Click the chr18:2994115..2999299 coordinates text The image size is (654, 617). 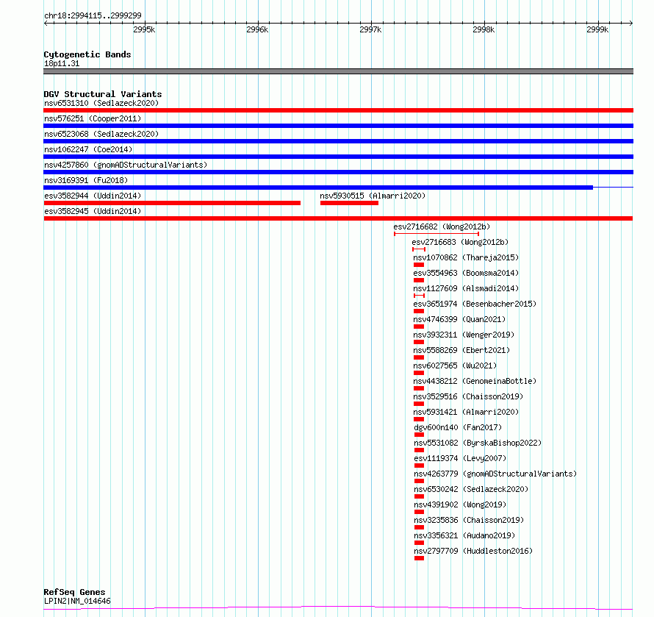coord(93,15)
